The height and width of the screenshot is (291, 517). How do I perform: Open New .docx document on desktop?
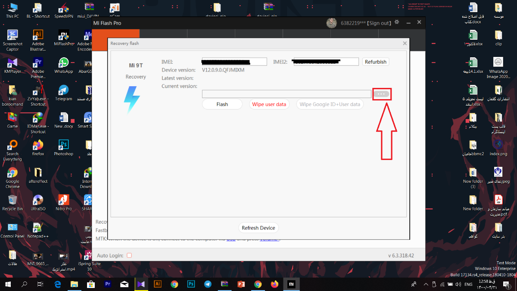click(x=64, y=120)
